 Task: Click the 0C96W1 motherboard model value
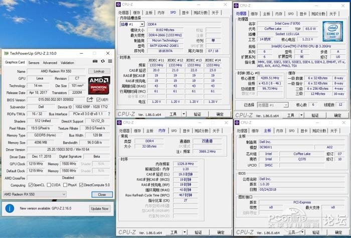(x=286, y=147)
